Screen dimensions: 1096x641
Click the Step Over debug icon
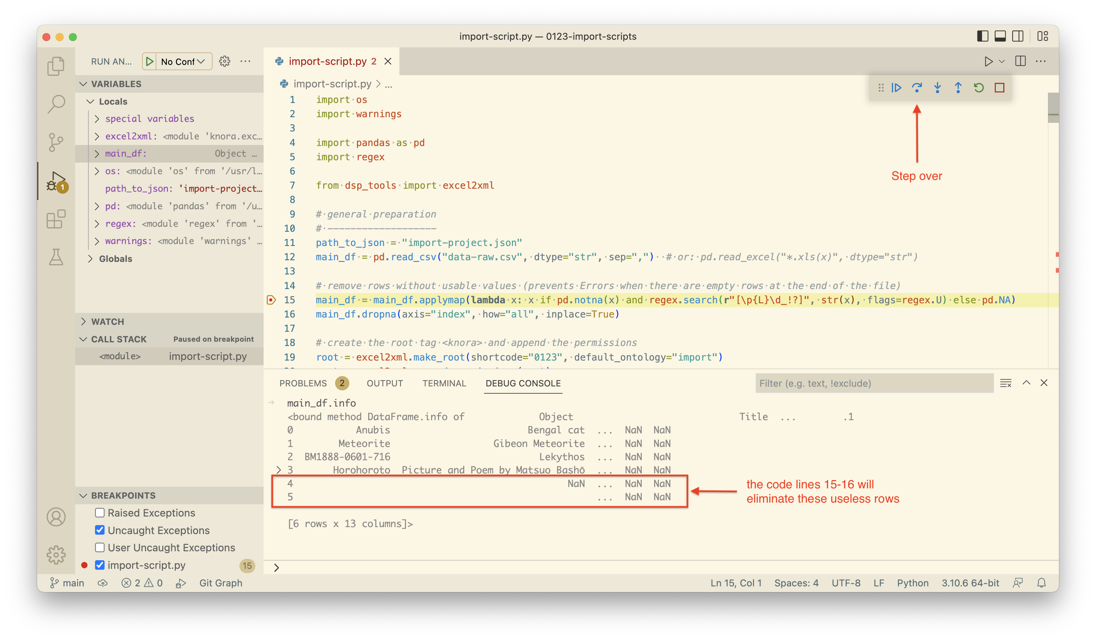[915, 87]
